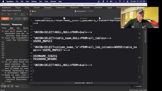Open SAML Raider Certificates tab

point(11,11)
